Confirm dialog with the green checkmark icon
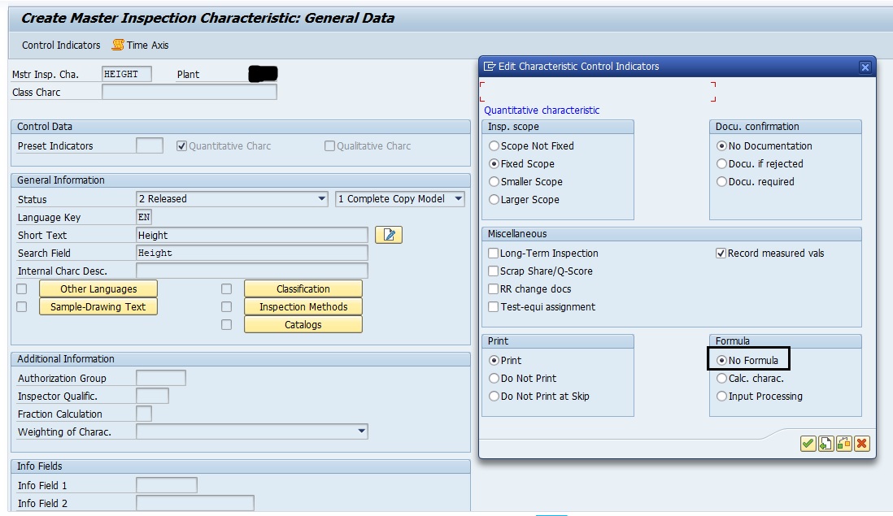The width and height of the screenshot is (893, 516). [808, 444]
